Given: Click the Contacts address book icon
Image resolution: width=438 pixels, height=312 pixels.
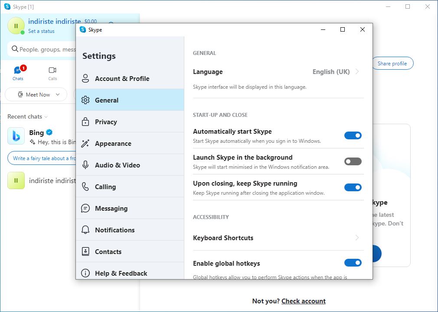Looking at the screenshot, I should 85,251.
